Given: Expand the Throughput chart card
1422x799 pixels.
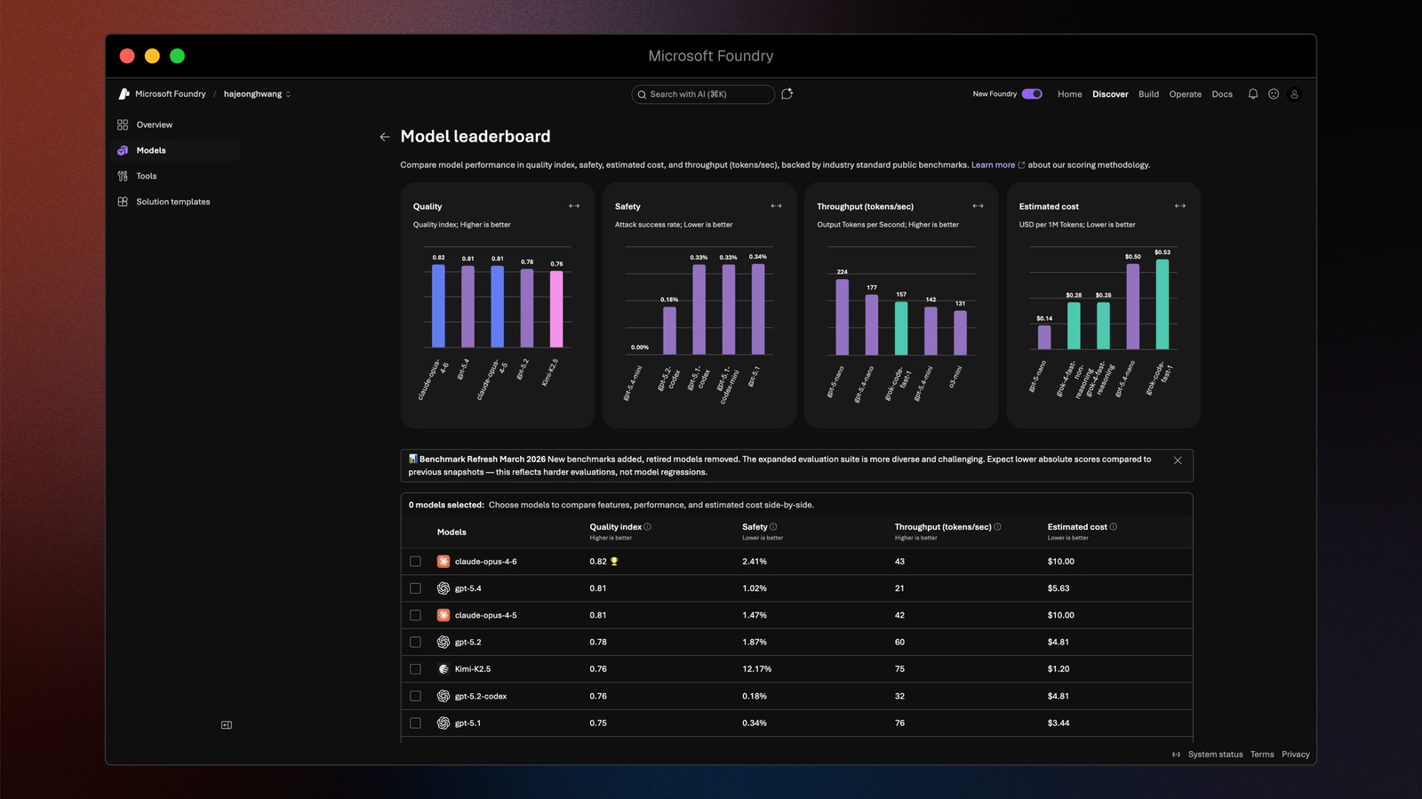Looking at the screenshot, I should coord(978,206).
